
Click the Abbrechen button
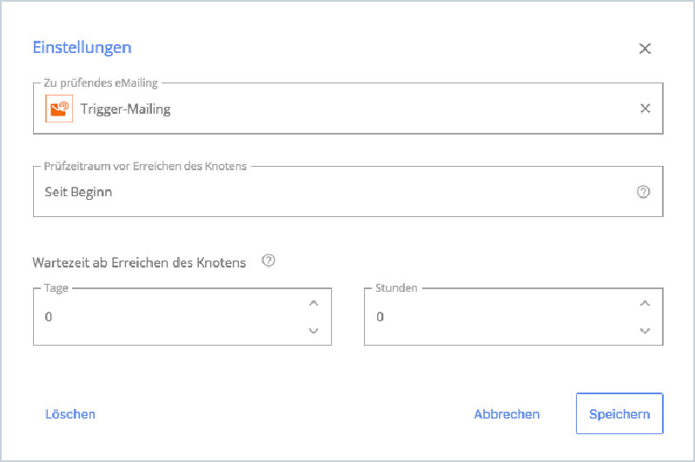506,414
